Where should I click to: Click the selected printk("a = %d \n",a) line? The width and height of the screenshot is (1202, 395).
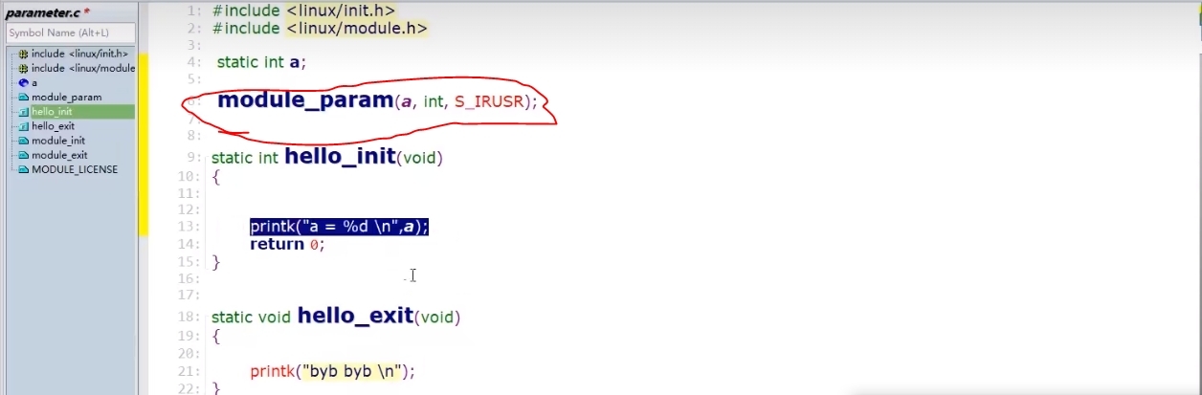click(339, 226)
